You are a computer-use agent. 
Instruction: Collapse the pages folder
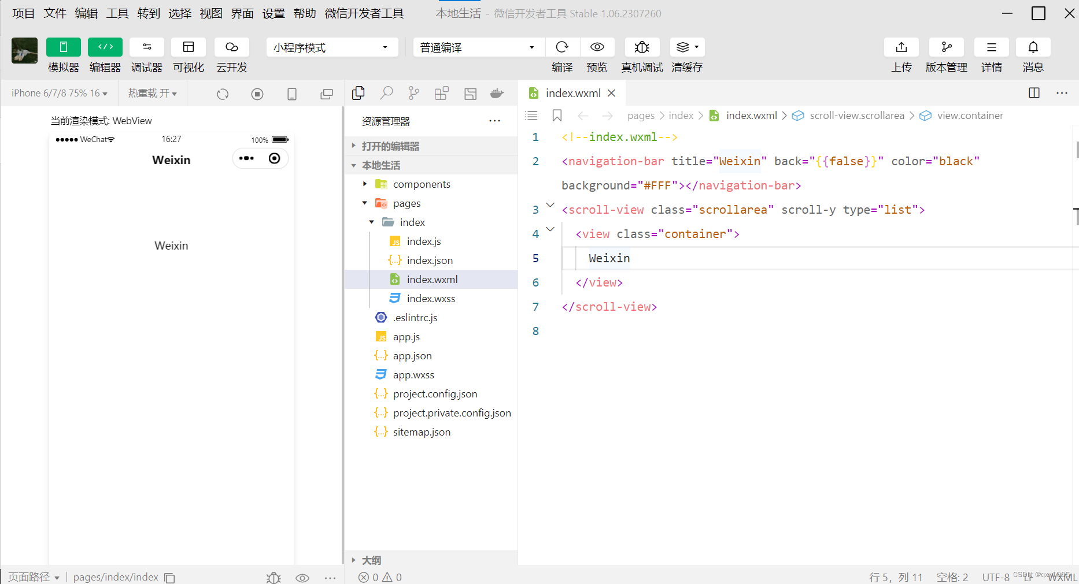(x=431, y=203)
